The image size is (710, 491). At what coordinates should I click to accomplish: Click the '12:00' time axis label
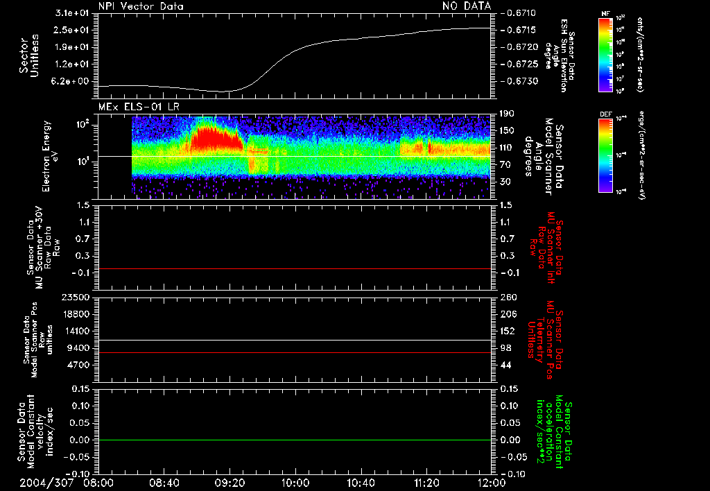click(492, 483)
